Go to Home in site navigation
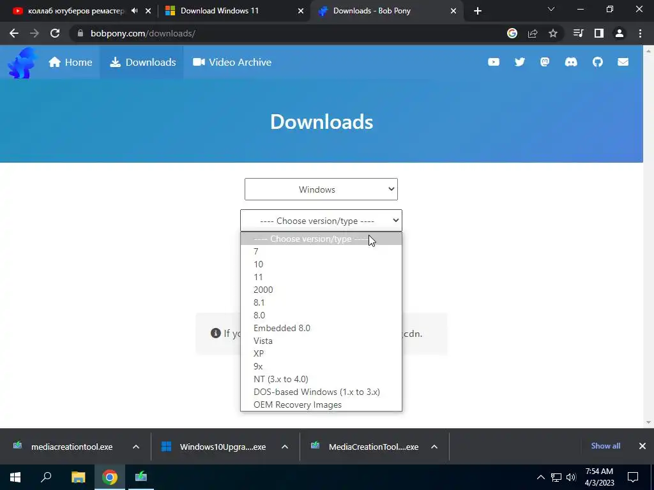Image resolution: width=654 pixels, height=490 pixels. [x=70, y=62]
